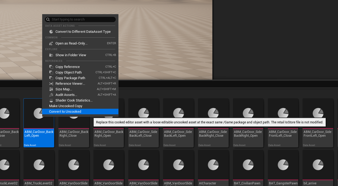Image resolution: width=338 pixels, height=186 pixels.
Task: Open Reference Viewer from context menu
Action: pyautogui.click(x=80, y=84)
